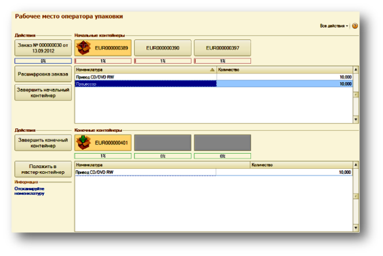Select the highlighted Процессор row
The image size is (383, 256).
[214, 84]
